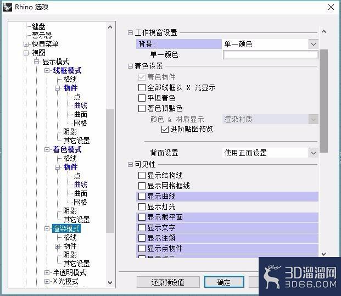Click scroll up arrow of settings panel
The width and height of the screenshot is (341, 296).
click(x=323, y=32)
